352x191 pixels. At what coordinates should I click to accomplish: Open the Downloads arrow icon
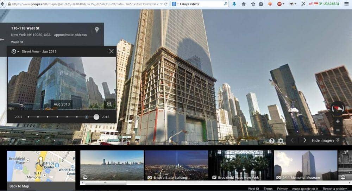[234, 4]
